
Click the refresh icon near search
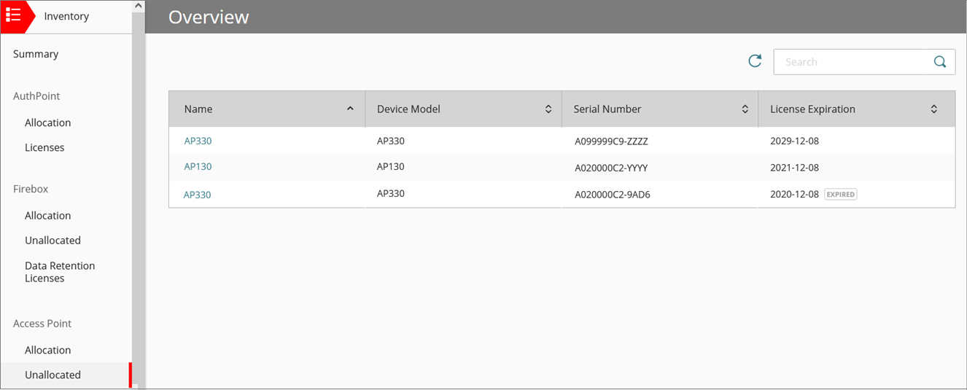point(755,61)
